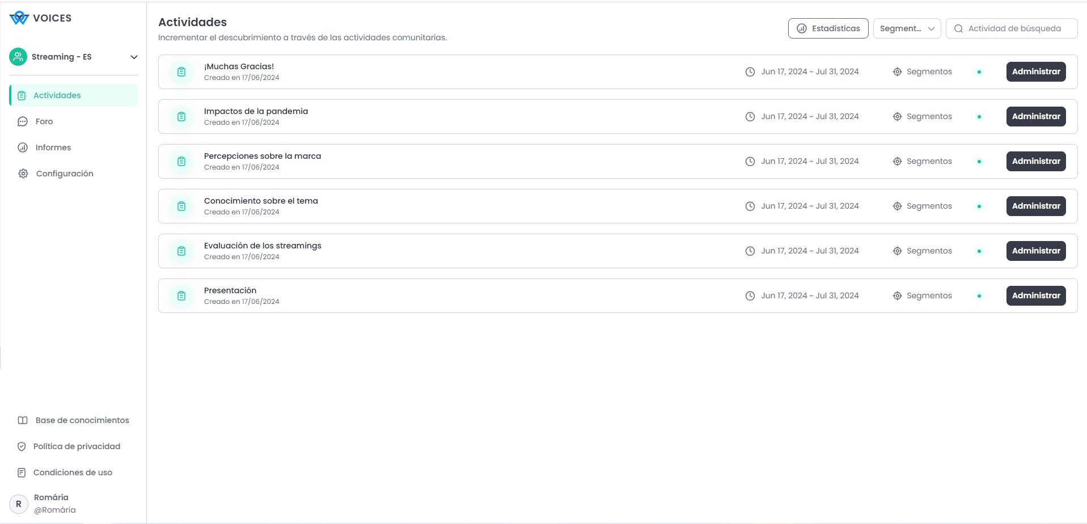Open the Segment... filter dropdown

pos(907,28)
